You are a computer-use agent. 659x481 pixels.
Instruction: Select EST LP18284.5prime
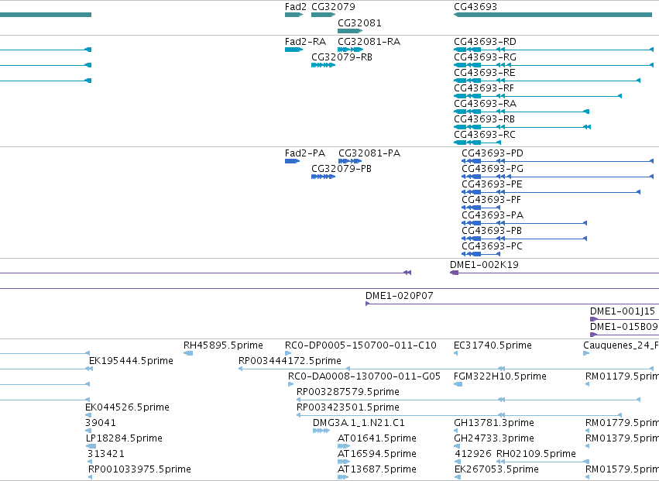click(124, 439)
